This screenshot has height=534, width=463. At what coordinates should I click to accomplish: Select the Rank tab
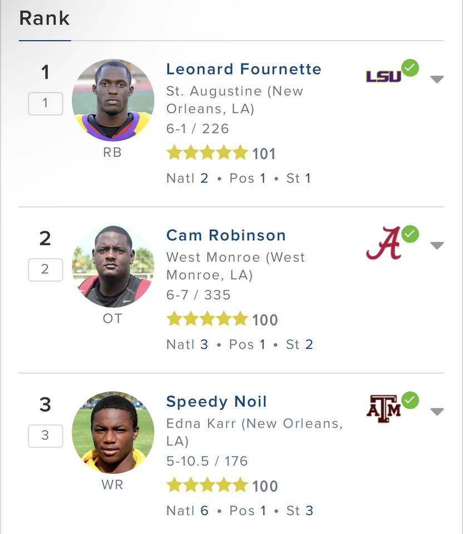click(x=45, y=18)
